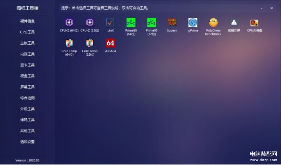281x165 pixels.
Task: Open the 屏幕工具 category
Action: (27, 87)
